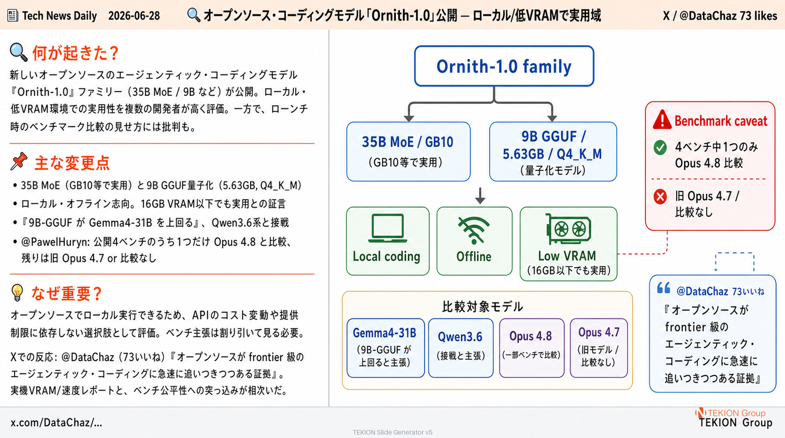Click the newspaper icon beside Tech News Daily

(13, 15)
